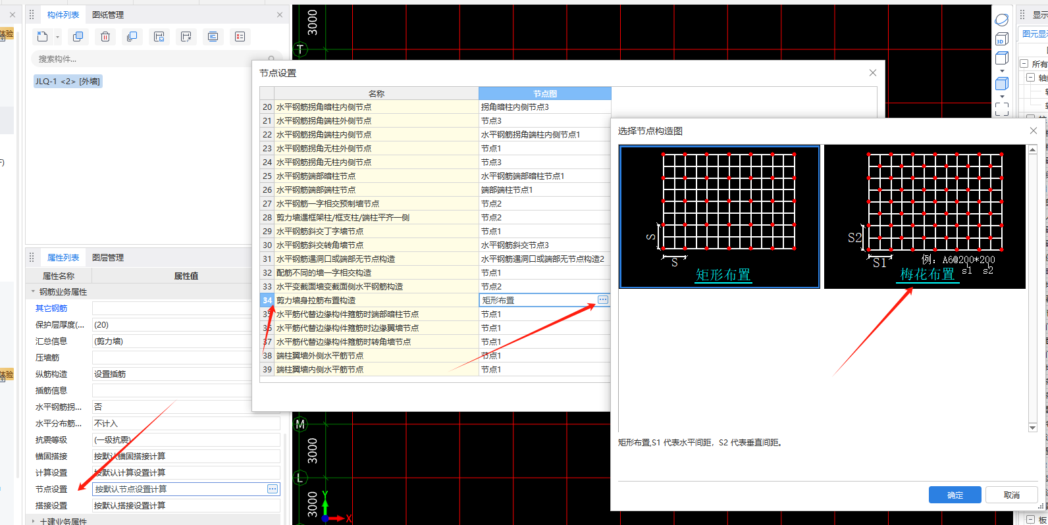1048x525 pixels.
Task: Collapse the 所有 tree node
Action: point(1024,64)
